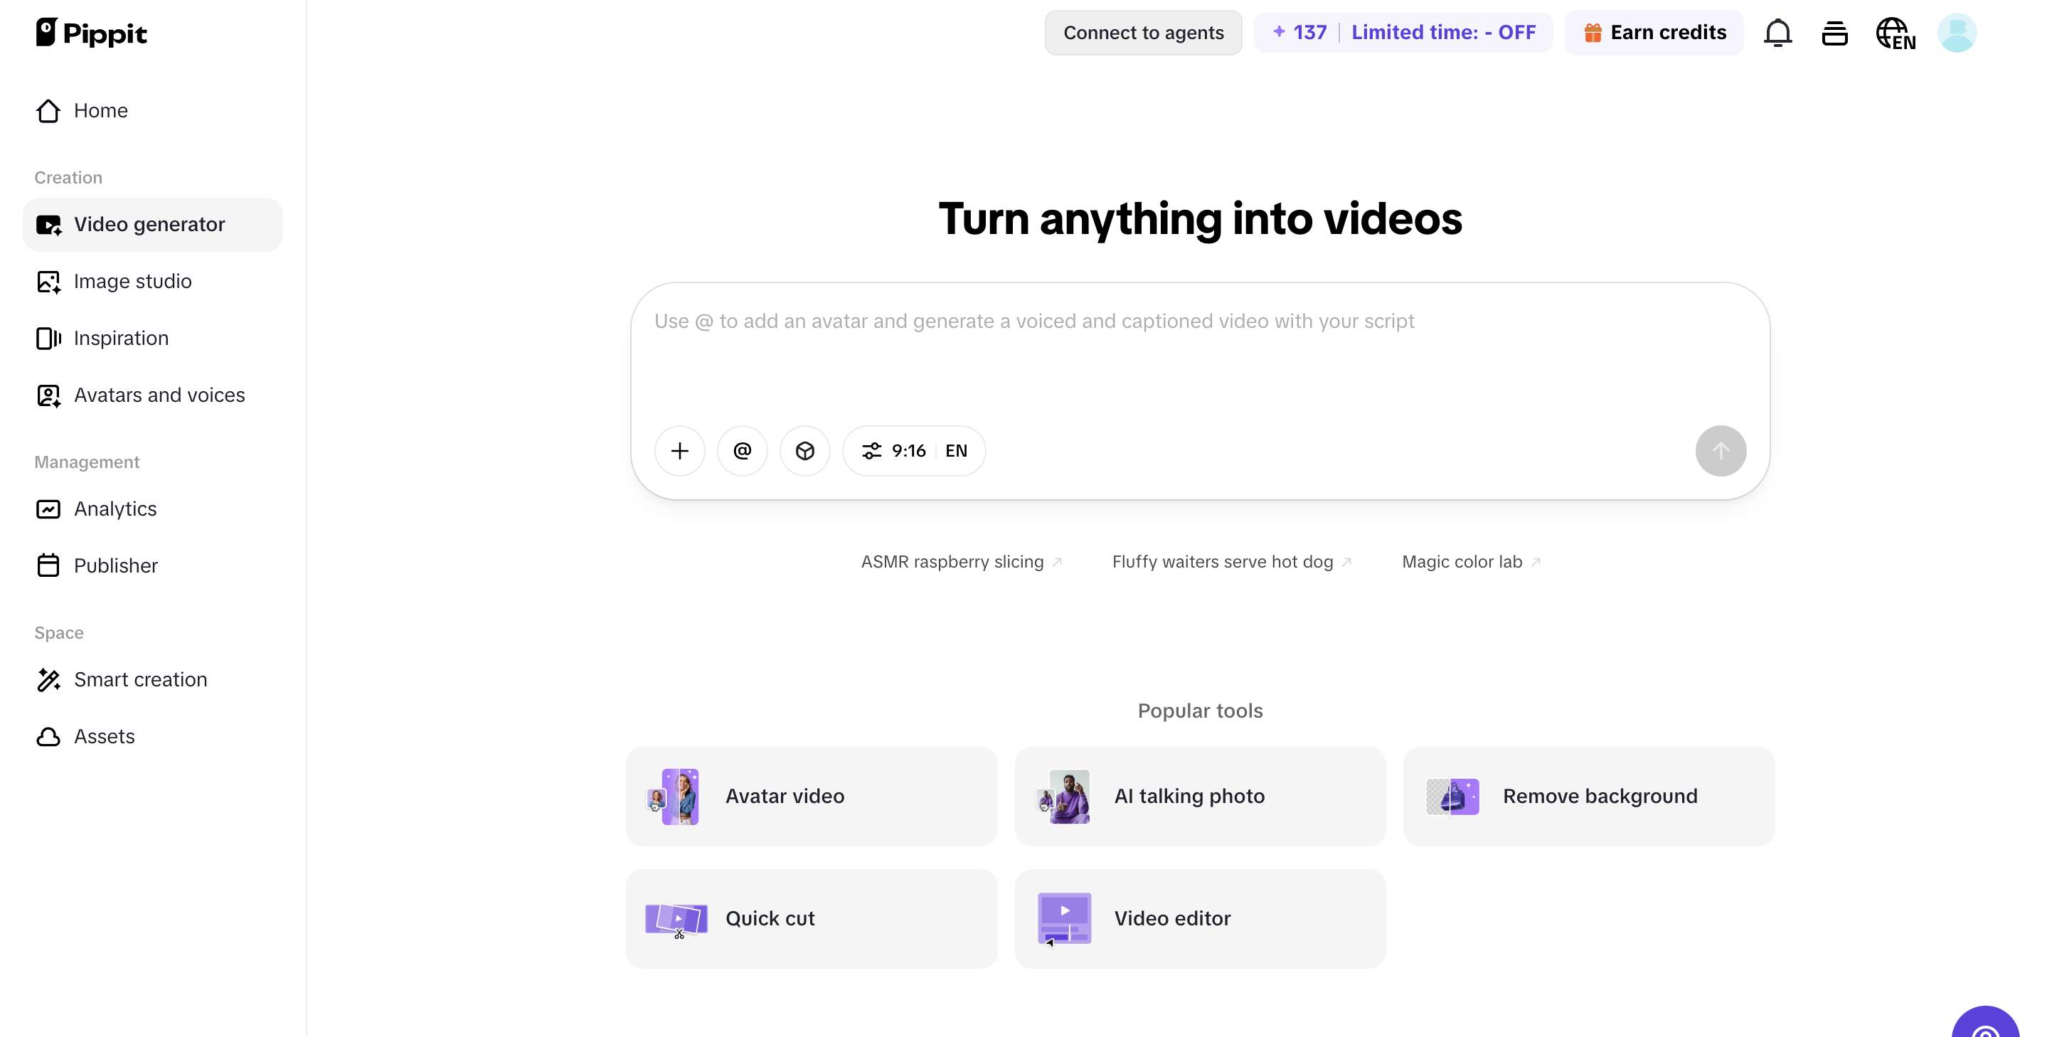Open purple help widget at bottom right
Screen dimensions: 2047x1037
tap(1985, 1023)
